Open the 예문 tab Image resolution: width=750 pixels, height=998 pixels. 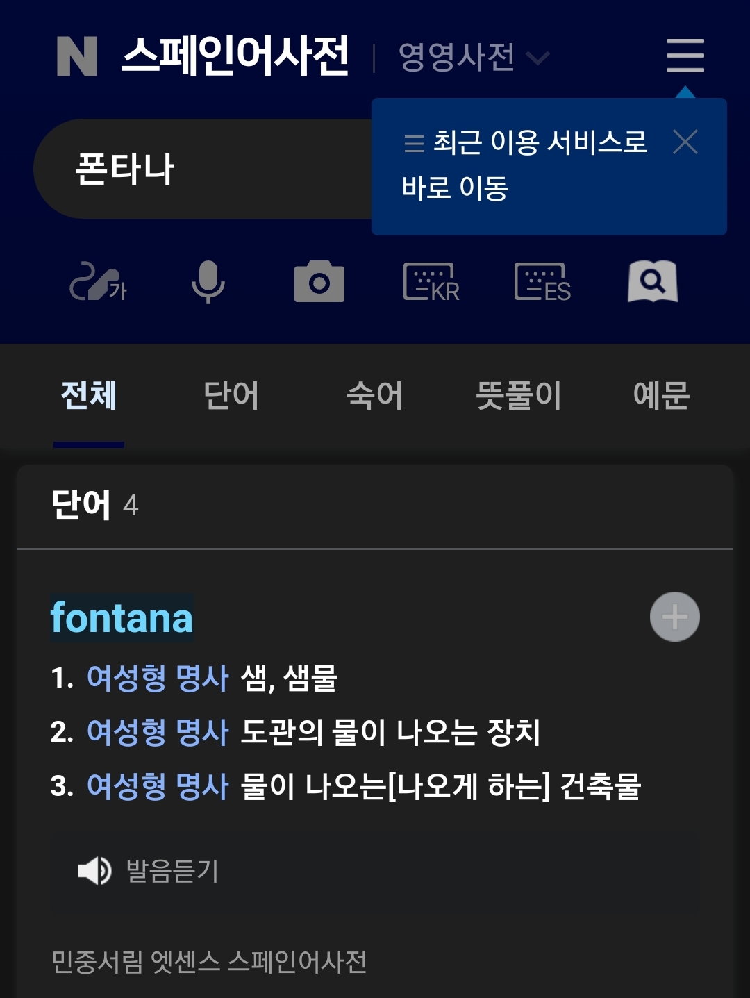click(660, 396)
